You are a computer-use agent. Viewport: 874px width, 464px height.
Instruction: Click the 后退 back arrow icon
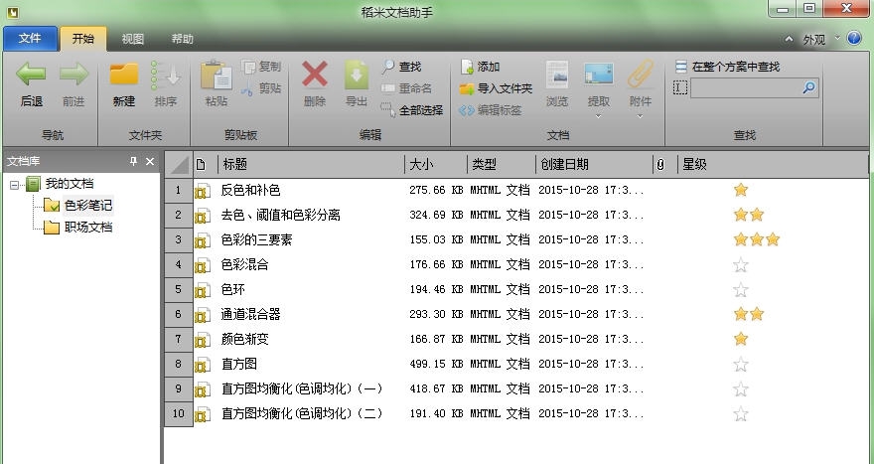(31, 75)
